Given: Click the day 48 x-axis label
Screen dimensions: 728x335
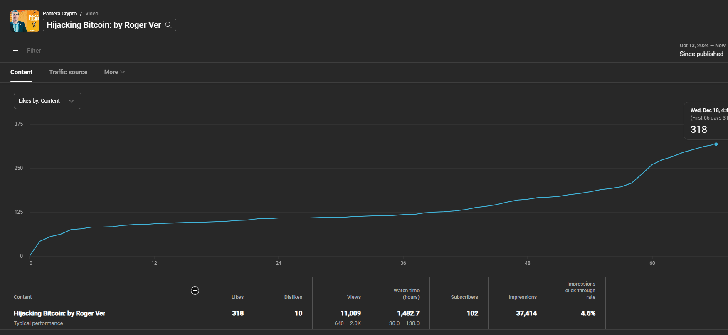Looking at the screenshot, I should click(x=528, y=263).
